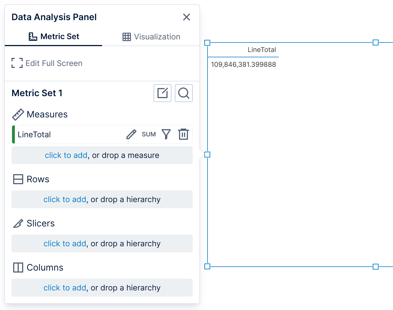Click the edit metric set icon button
Viewport: 393px width, 310px height.
pyautogui.click(x=163, y=93)
